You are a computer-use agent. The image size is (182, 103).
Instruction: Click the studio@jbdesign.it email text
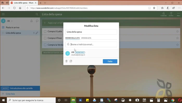(78, 55)
